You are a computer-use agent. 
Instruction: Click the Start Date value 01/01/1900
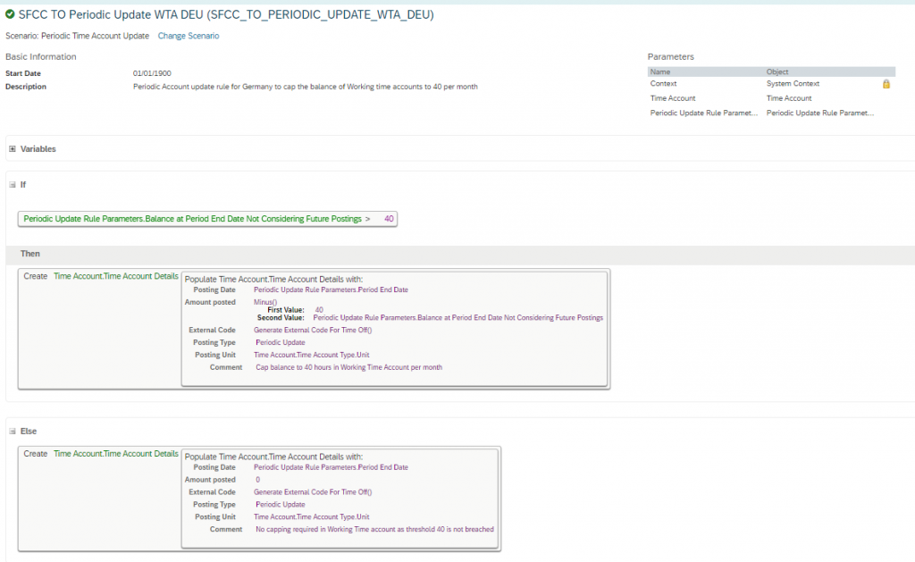click(x=152, y=73)
